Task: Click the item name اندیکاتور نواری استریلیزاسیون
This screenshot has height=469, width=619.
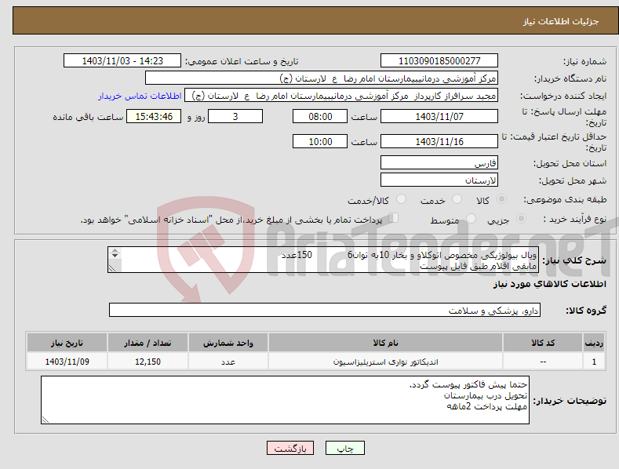Action: (385, 362)
